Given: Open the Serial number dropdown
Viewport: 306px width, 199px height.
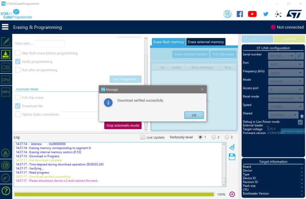Looking at the screenshot, I should [x=281, y=56].
